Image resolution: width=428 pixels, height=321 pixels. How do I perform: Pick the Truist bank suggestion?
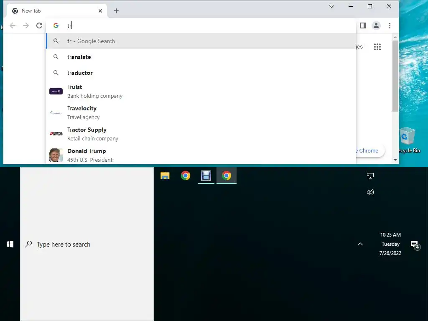coord(201,92)
